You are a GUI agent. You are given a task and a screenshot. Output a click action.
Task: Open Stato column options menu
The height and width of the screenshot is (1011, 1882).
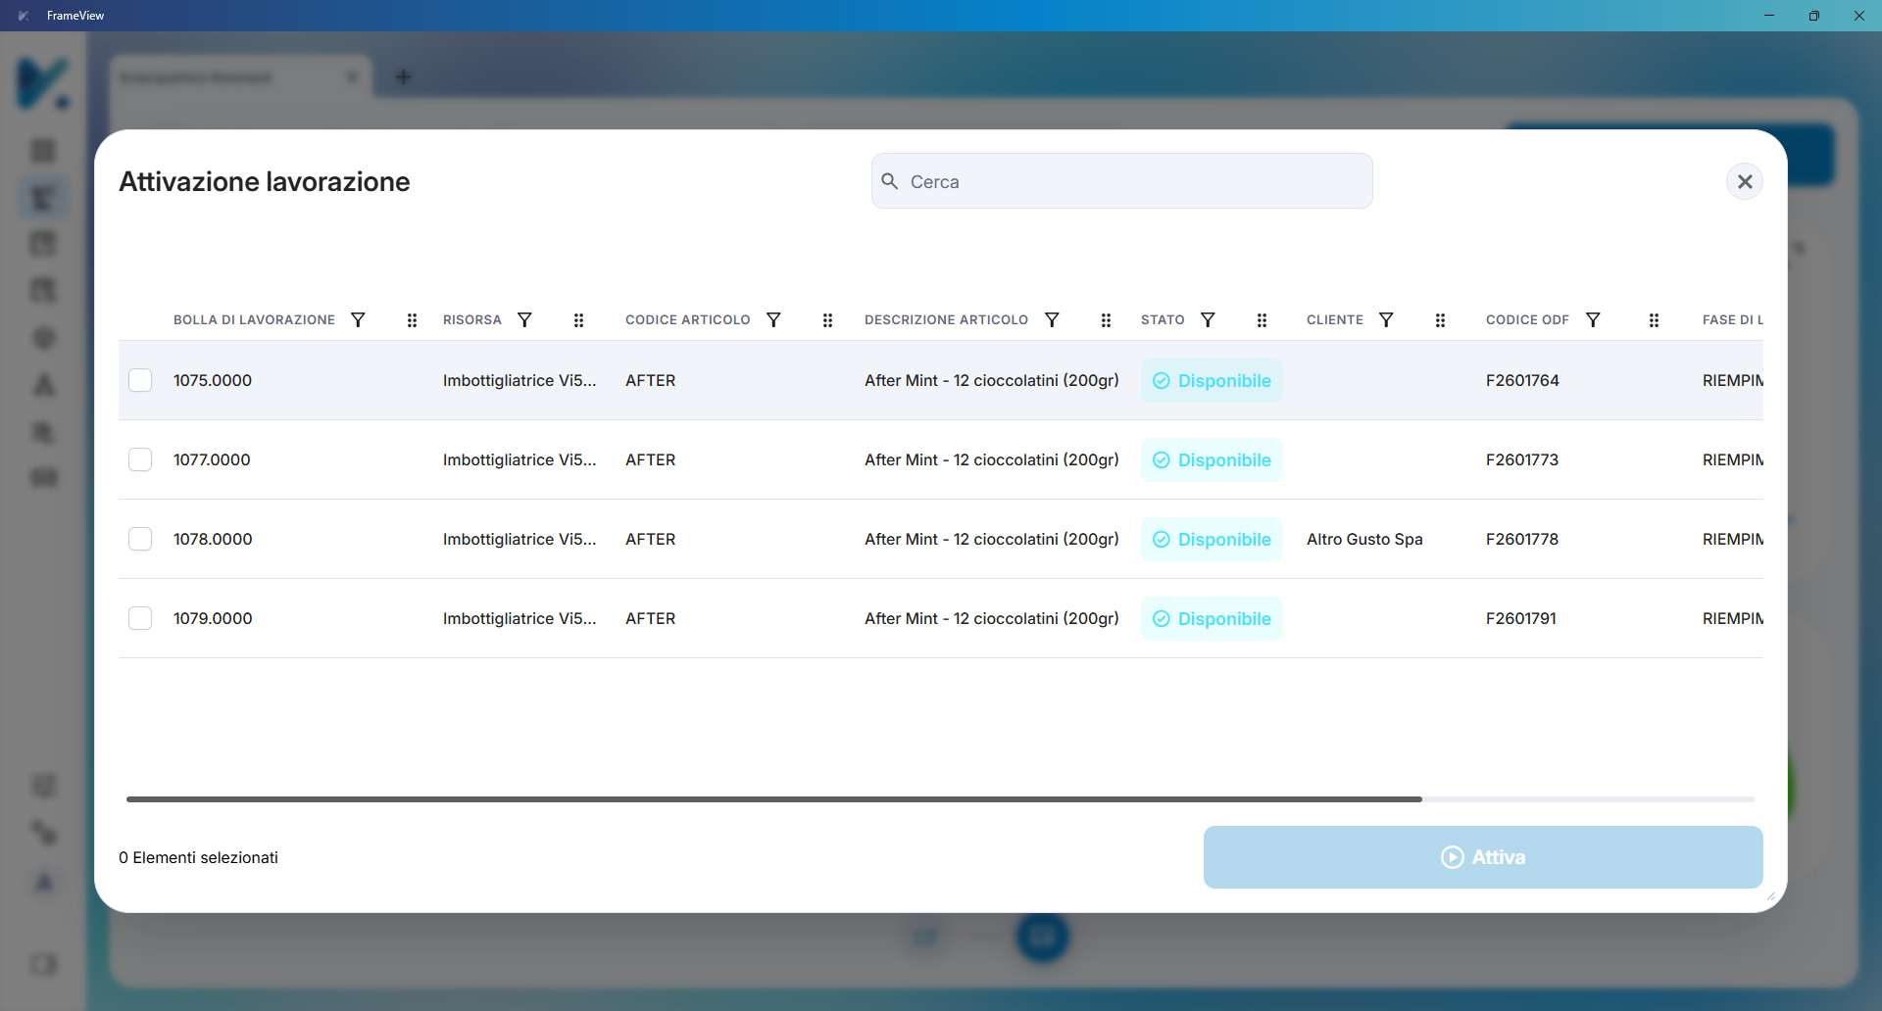[x=1262, y=320]
